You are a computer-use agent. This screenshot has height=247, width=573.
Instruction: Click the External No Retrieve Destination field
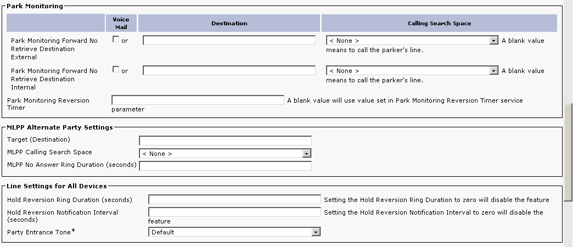coord(229,40)
